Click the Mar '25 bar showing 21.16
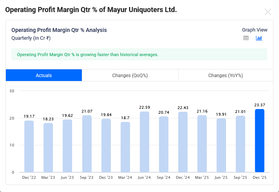This screenshot has width=279, height=192. pyautogui.click(x=202, y=144)
